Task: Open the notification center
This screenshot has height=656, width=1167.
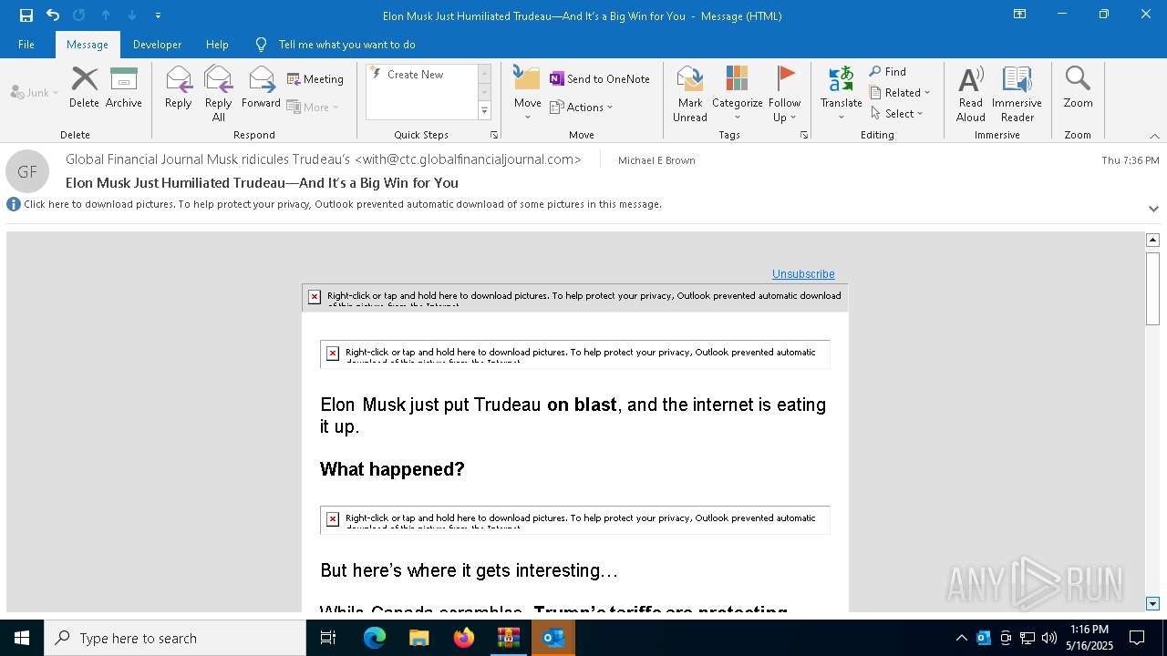Action: pos(1137,638)
